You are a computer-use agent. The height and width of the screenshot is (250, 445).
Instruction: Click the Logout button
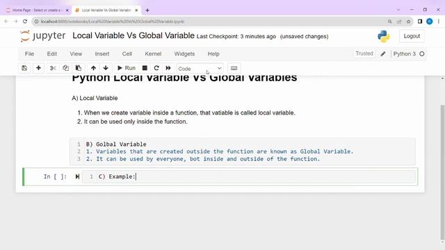(x=412, y=36)
